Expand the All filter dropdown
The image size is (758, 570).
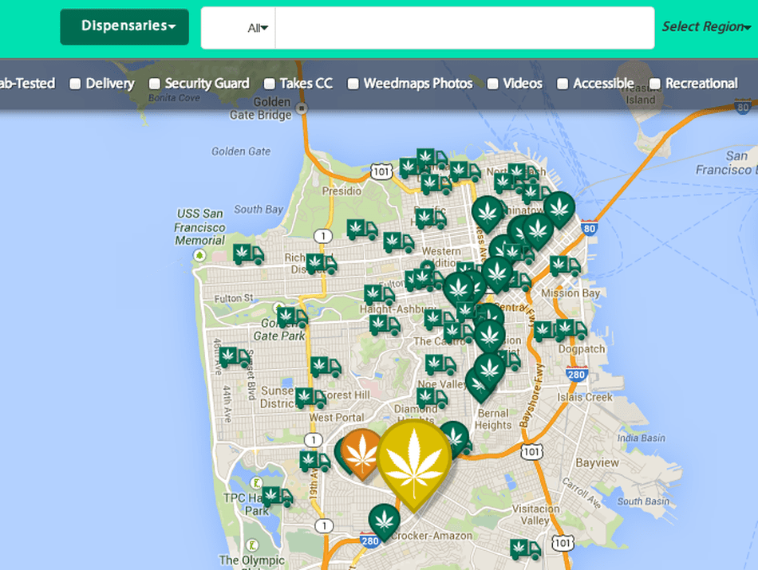258,29
